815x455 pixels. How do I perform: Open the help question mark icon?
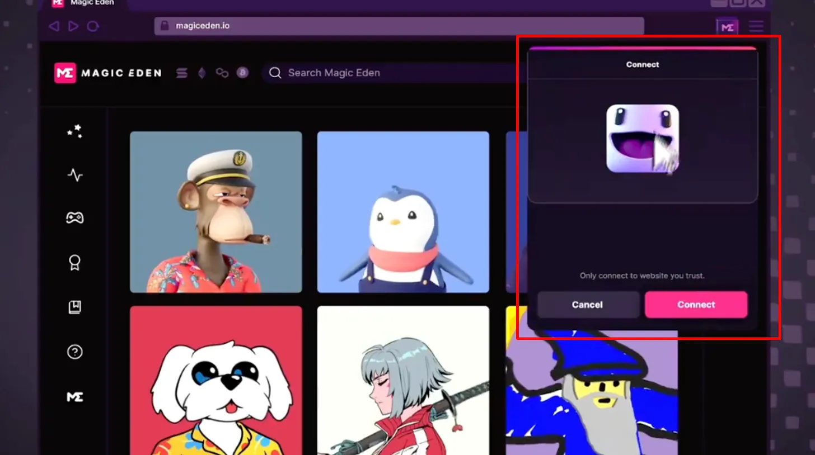pyautogui.click(x=74, y=352)
